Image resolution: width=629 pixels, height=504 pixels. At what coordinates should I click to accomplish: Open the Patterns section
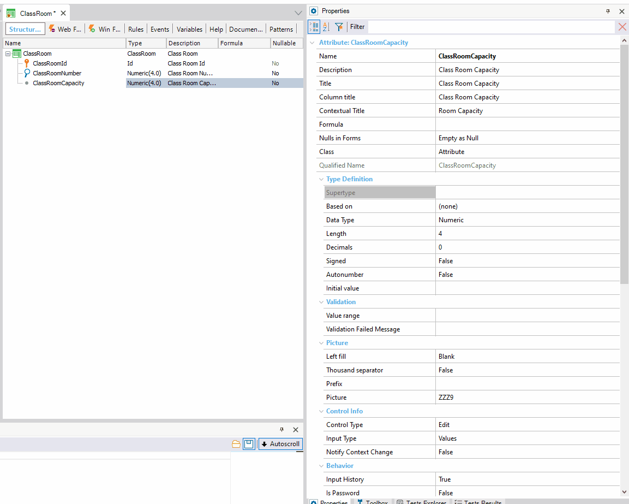point(281,29)
